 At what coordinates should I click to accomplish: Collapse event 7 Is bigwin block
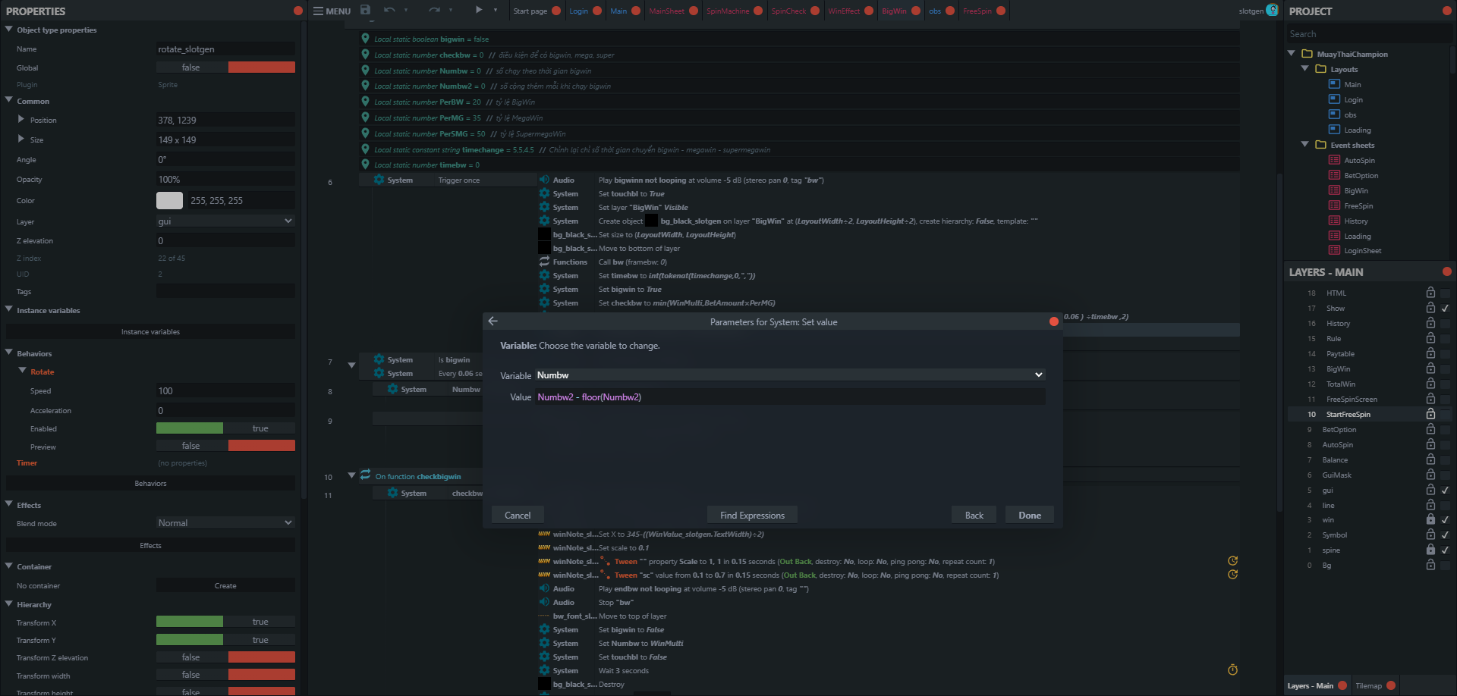pyautogui.click(x=351, y=365)
